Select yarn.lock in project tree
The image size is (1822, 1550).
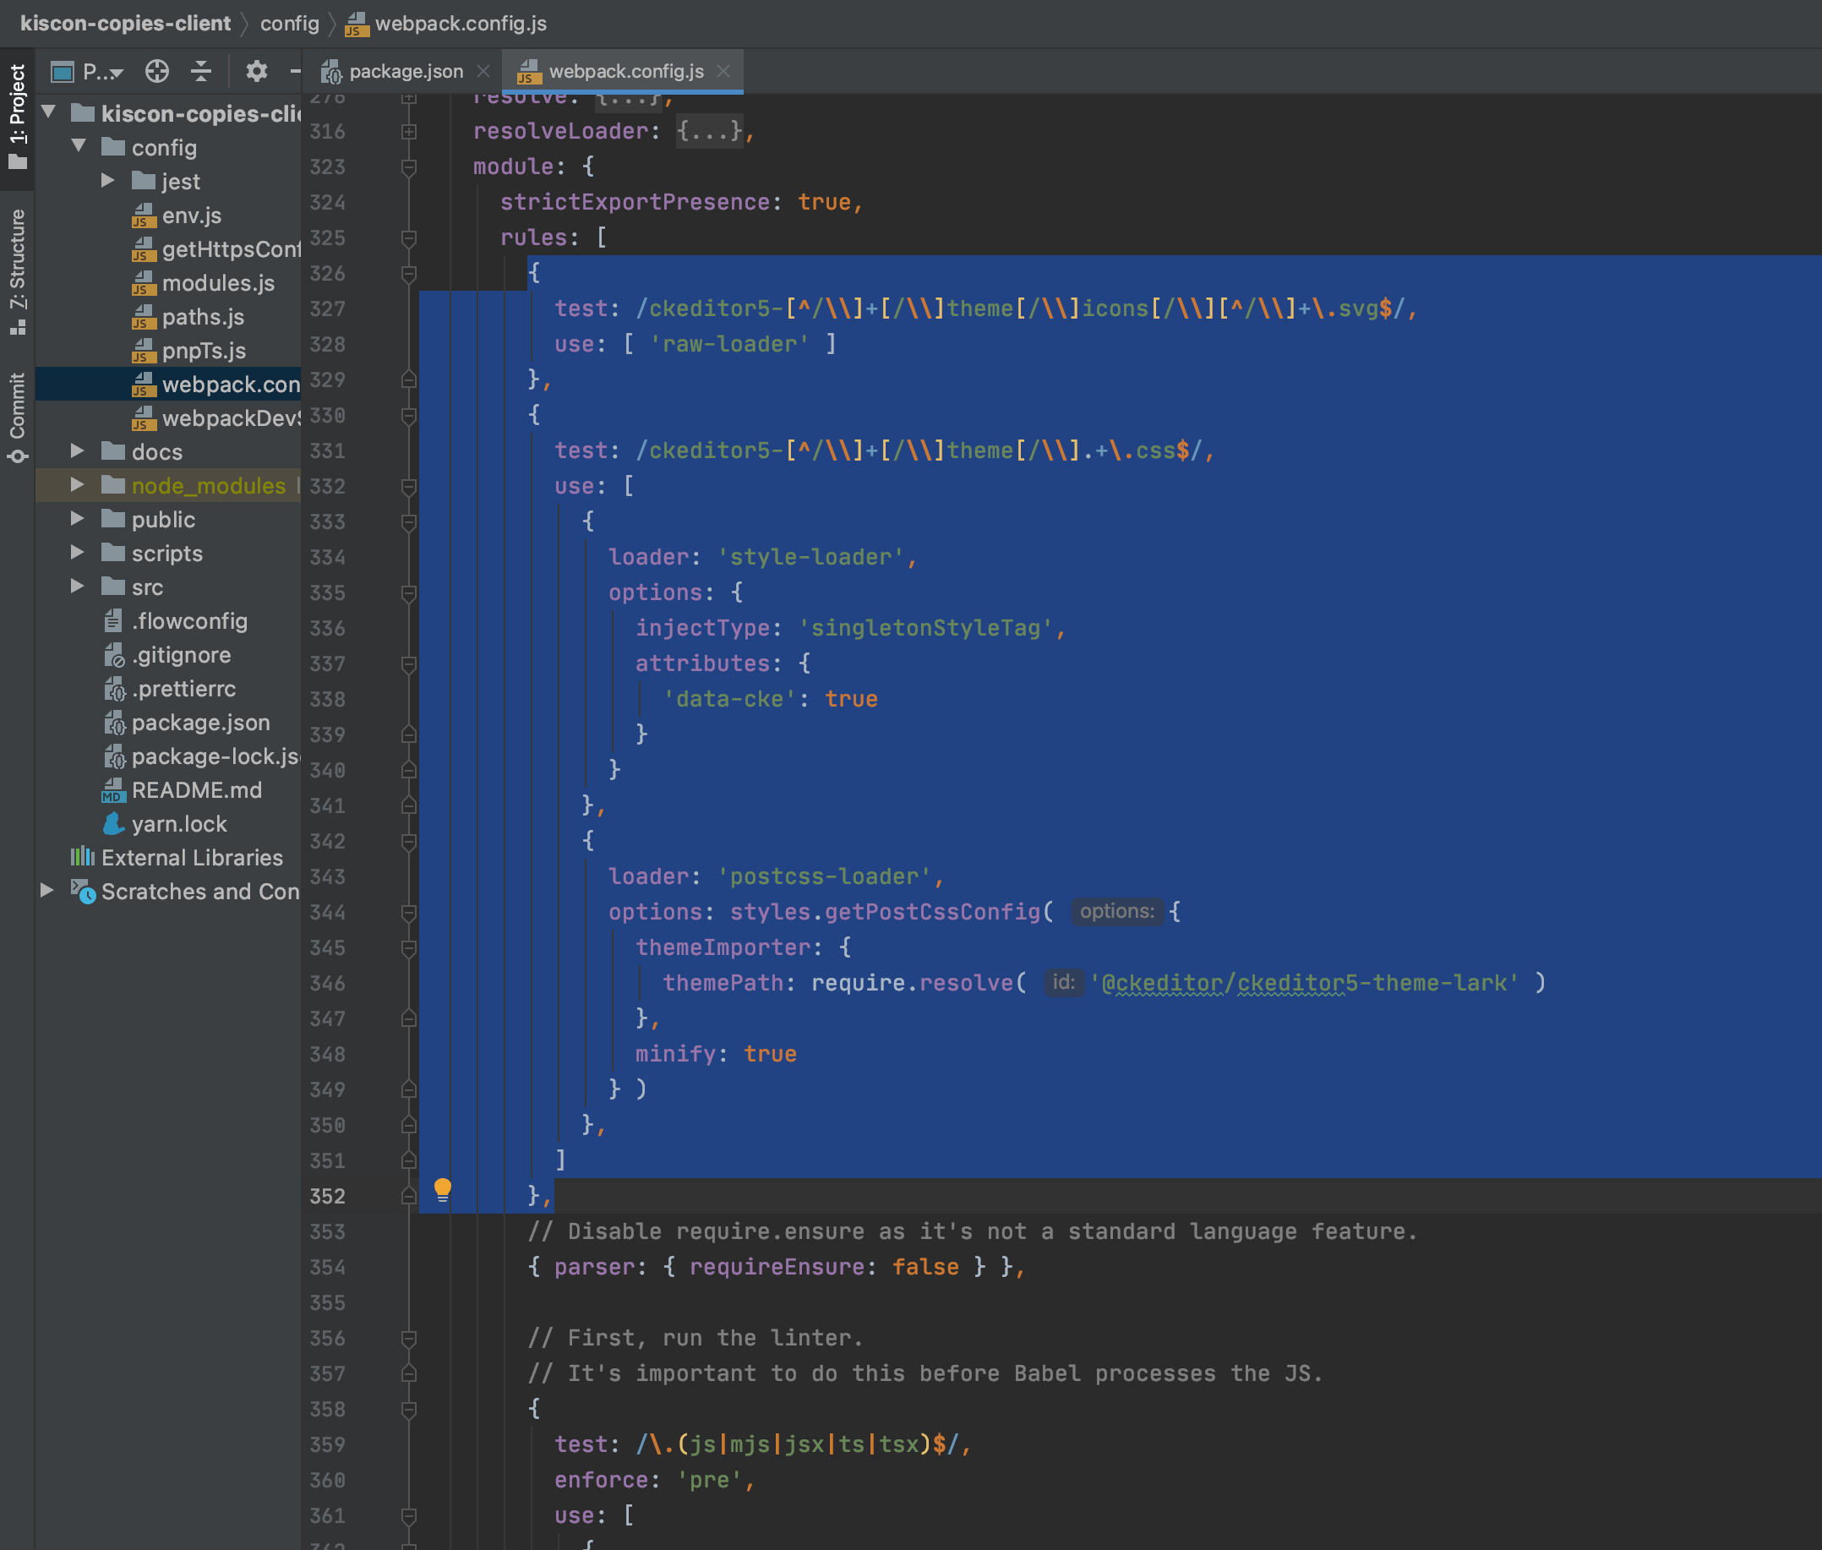178,824
